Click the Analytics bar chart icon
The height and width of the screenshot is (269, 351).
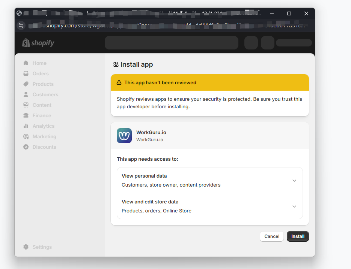26,126
